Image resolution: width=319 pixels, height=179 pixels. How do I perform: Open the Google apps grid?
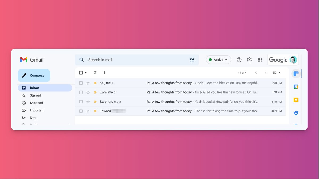[x=260, y=60]
